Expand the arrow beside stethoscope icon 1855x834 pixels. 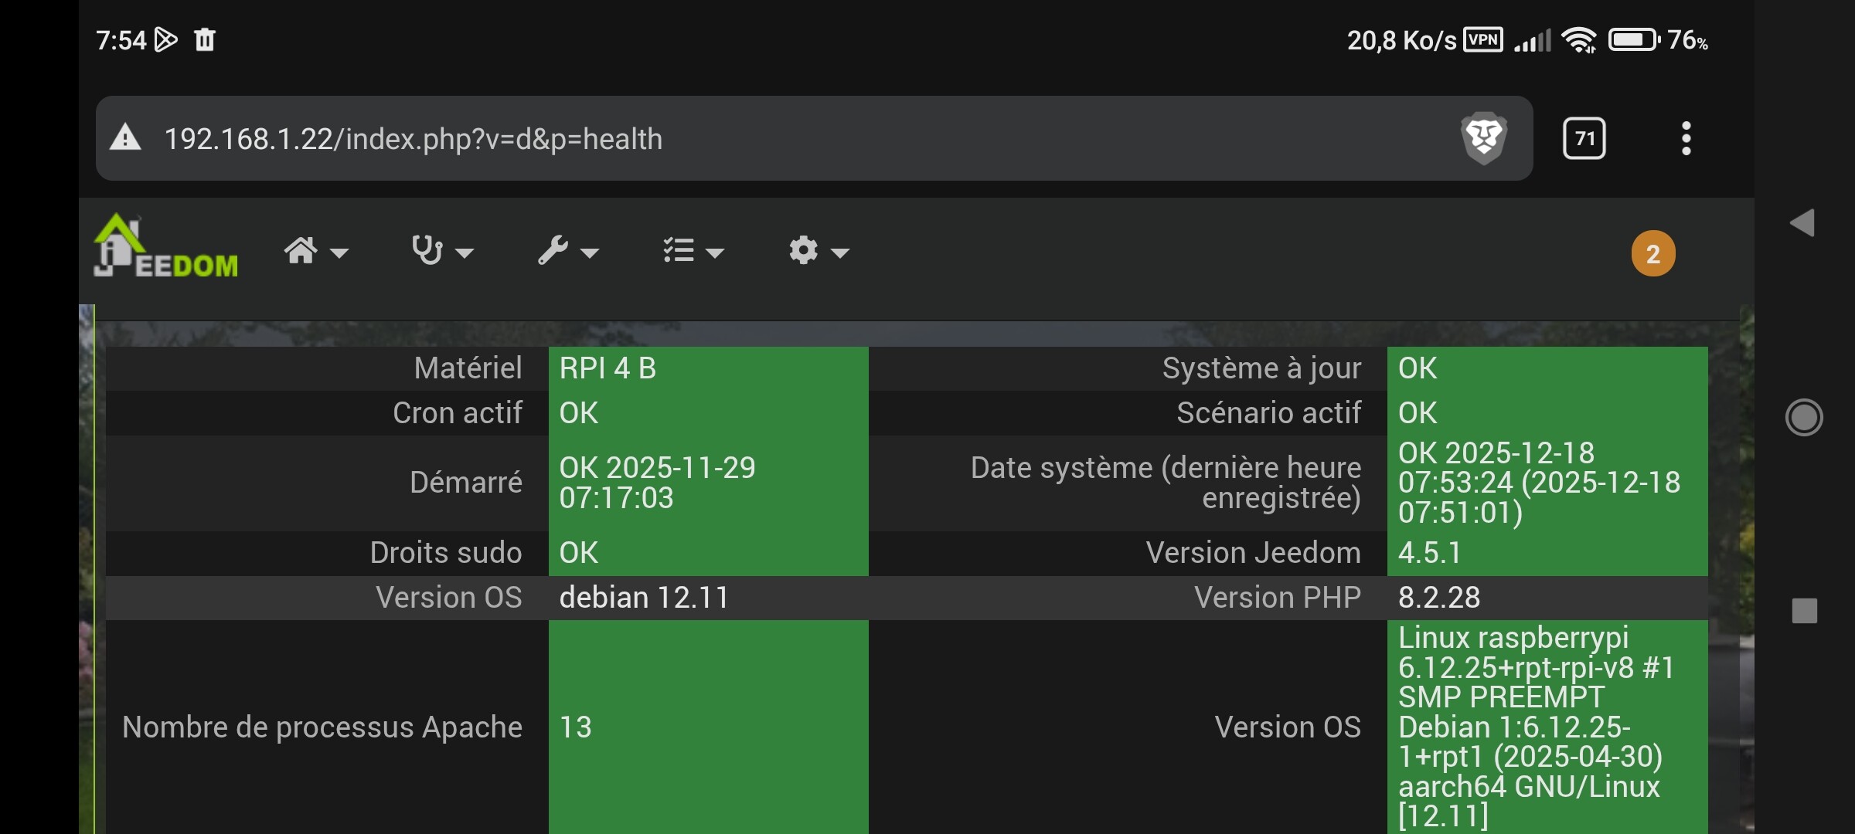(465, 253)
